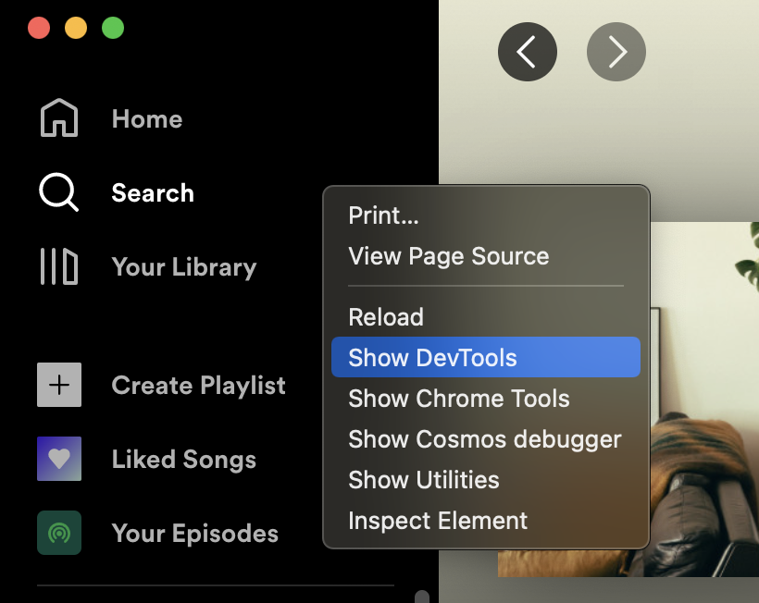Click Create Playlist text
The height and width of the screenshot is (603, 759).
198,386
